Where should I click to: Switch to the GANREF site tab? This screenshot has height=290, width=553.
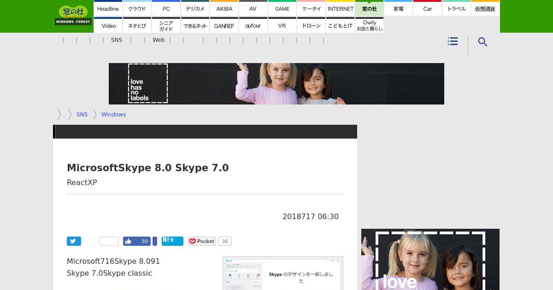point(224,25)
